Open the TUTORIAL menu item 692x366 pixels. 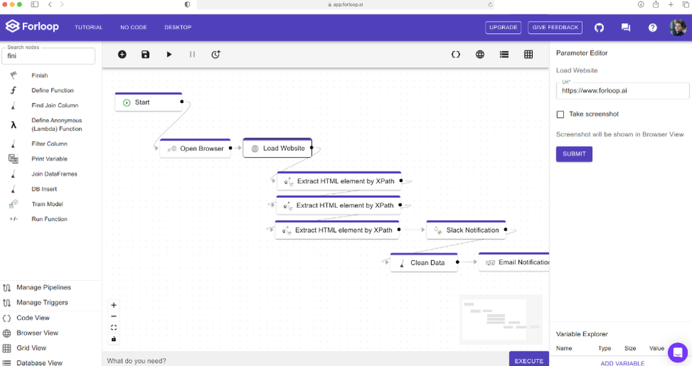point(89,28)
